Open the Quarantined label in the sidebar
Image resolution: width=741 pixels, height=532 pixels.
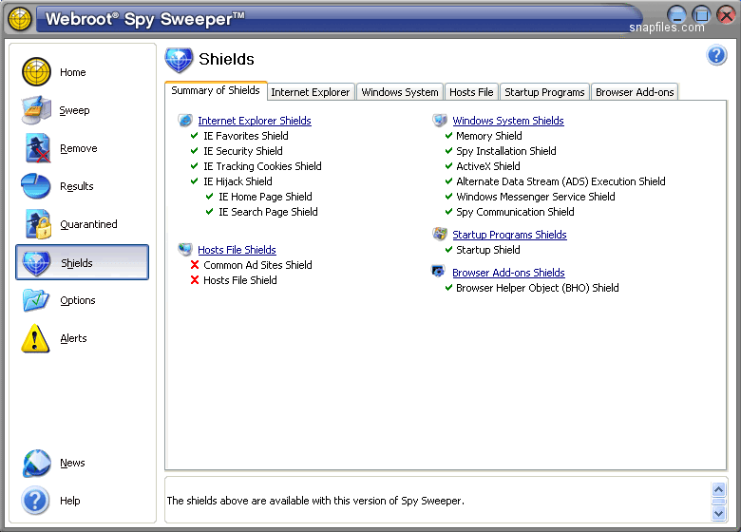[88, 224]
